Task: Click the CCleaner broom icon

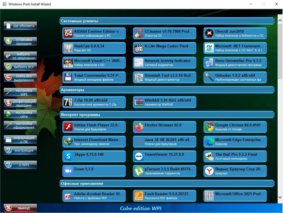Action: 139,33
